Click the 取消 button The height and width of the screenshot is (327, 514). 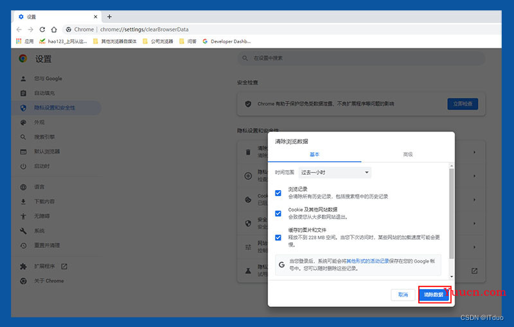coord(403,295)
